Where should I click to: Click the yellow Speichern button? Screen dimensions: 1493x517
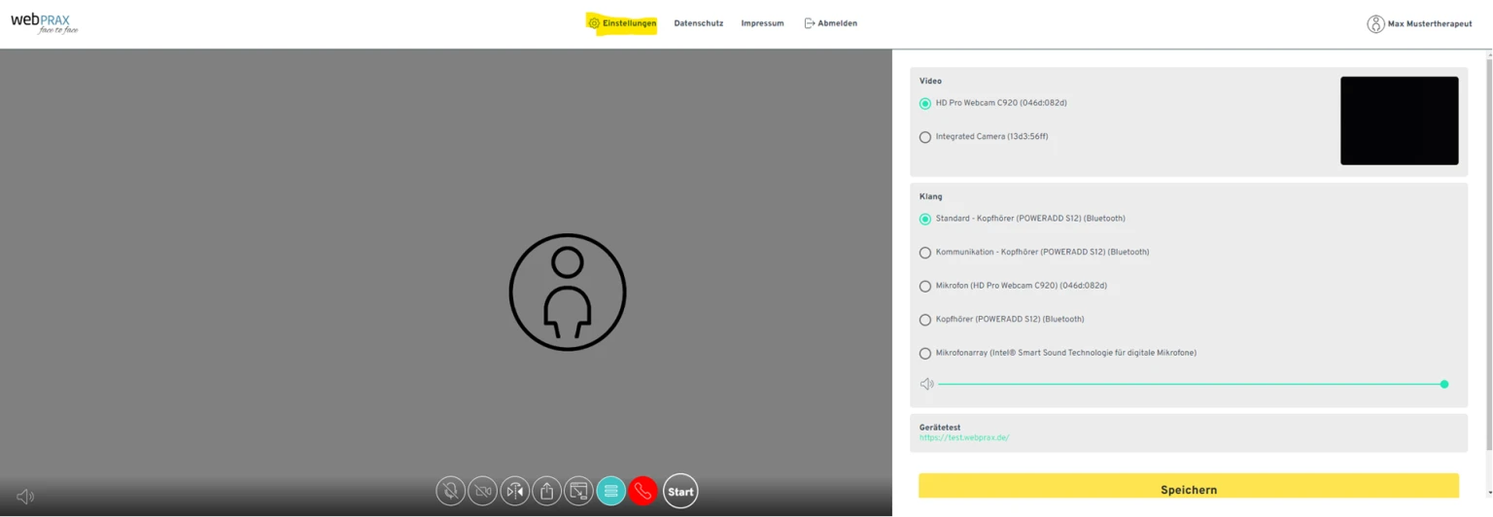[x=1188, y=489]
